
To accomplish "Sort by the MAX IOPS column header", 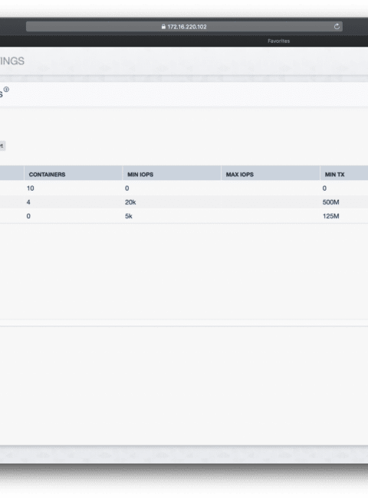I will [x=240, y=175].
